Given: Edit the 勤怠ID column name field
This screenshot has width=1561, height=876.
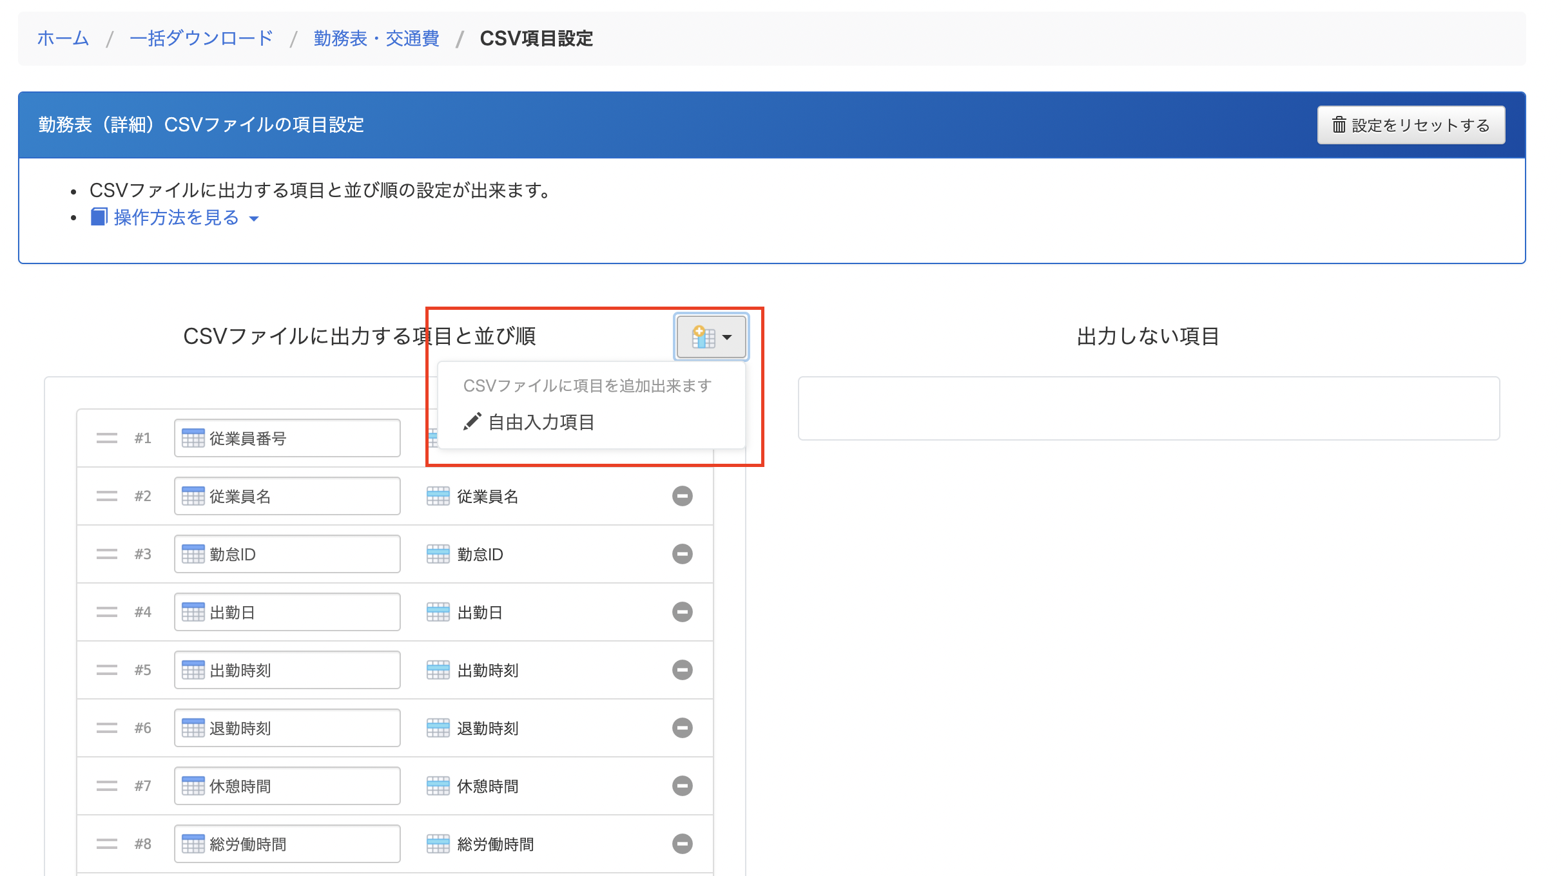Looking at the screenshot, I should [x=287, y=554].
